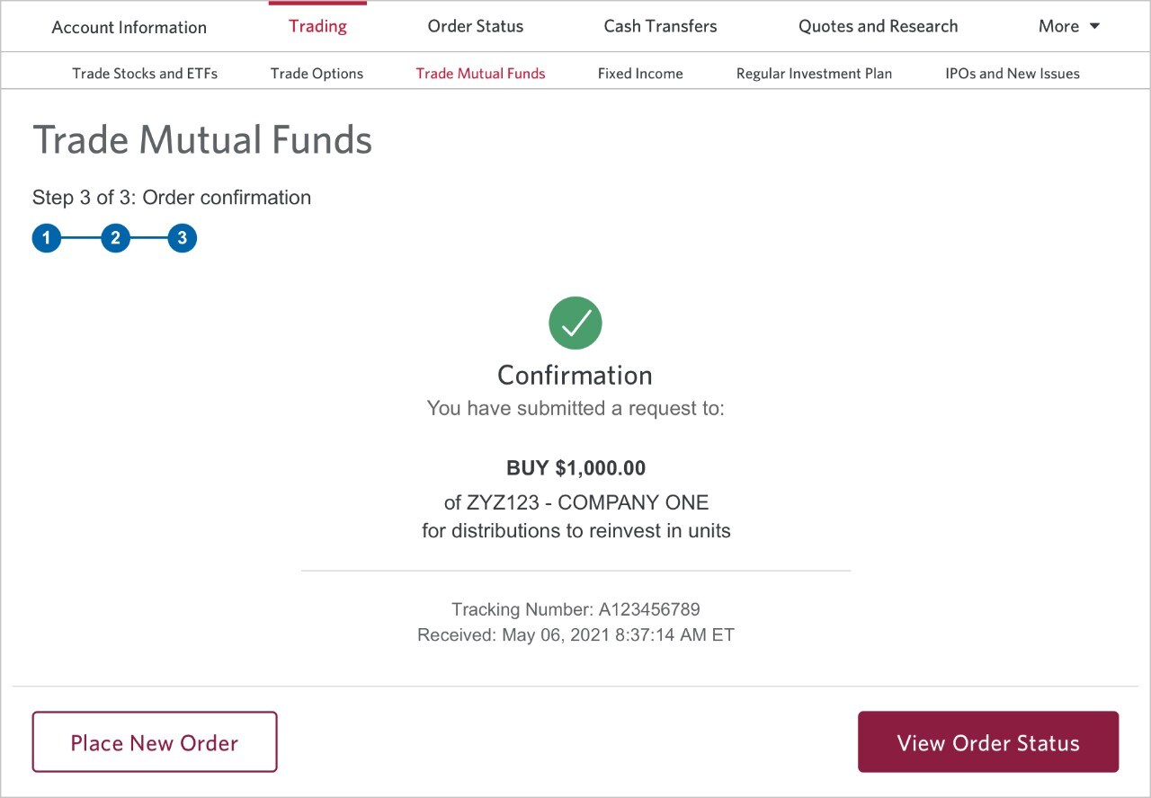Click the green confirmation checkmark icon
Viewport: 1151px width, 798px height.
click(x=575, y=324)
